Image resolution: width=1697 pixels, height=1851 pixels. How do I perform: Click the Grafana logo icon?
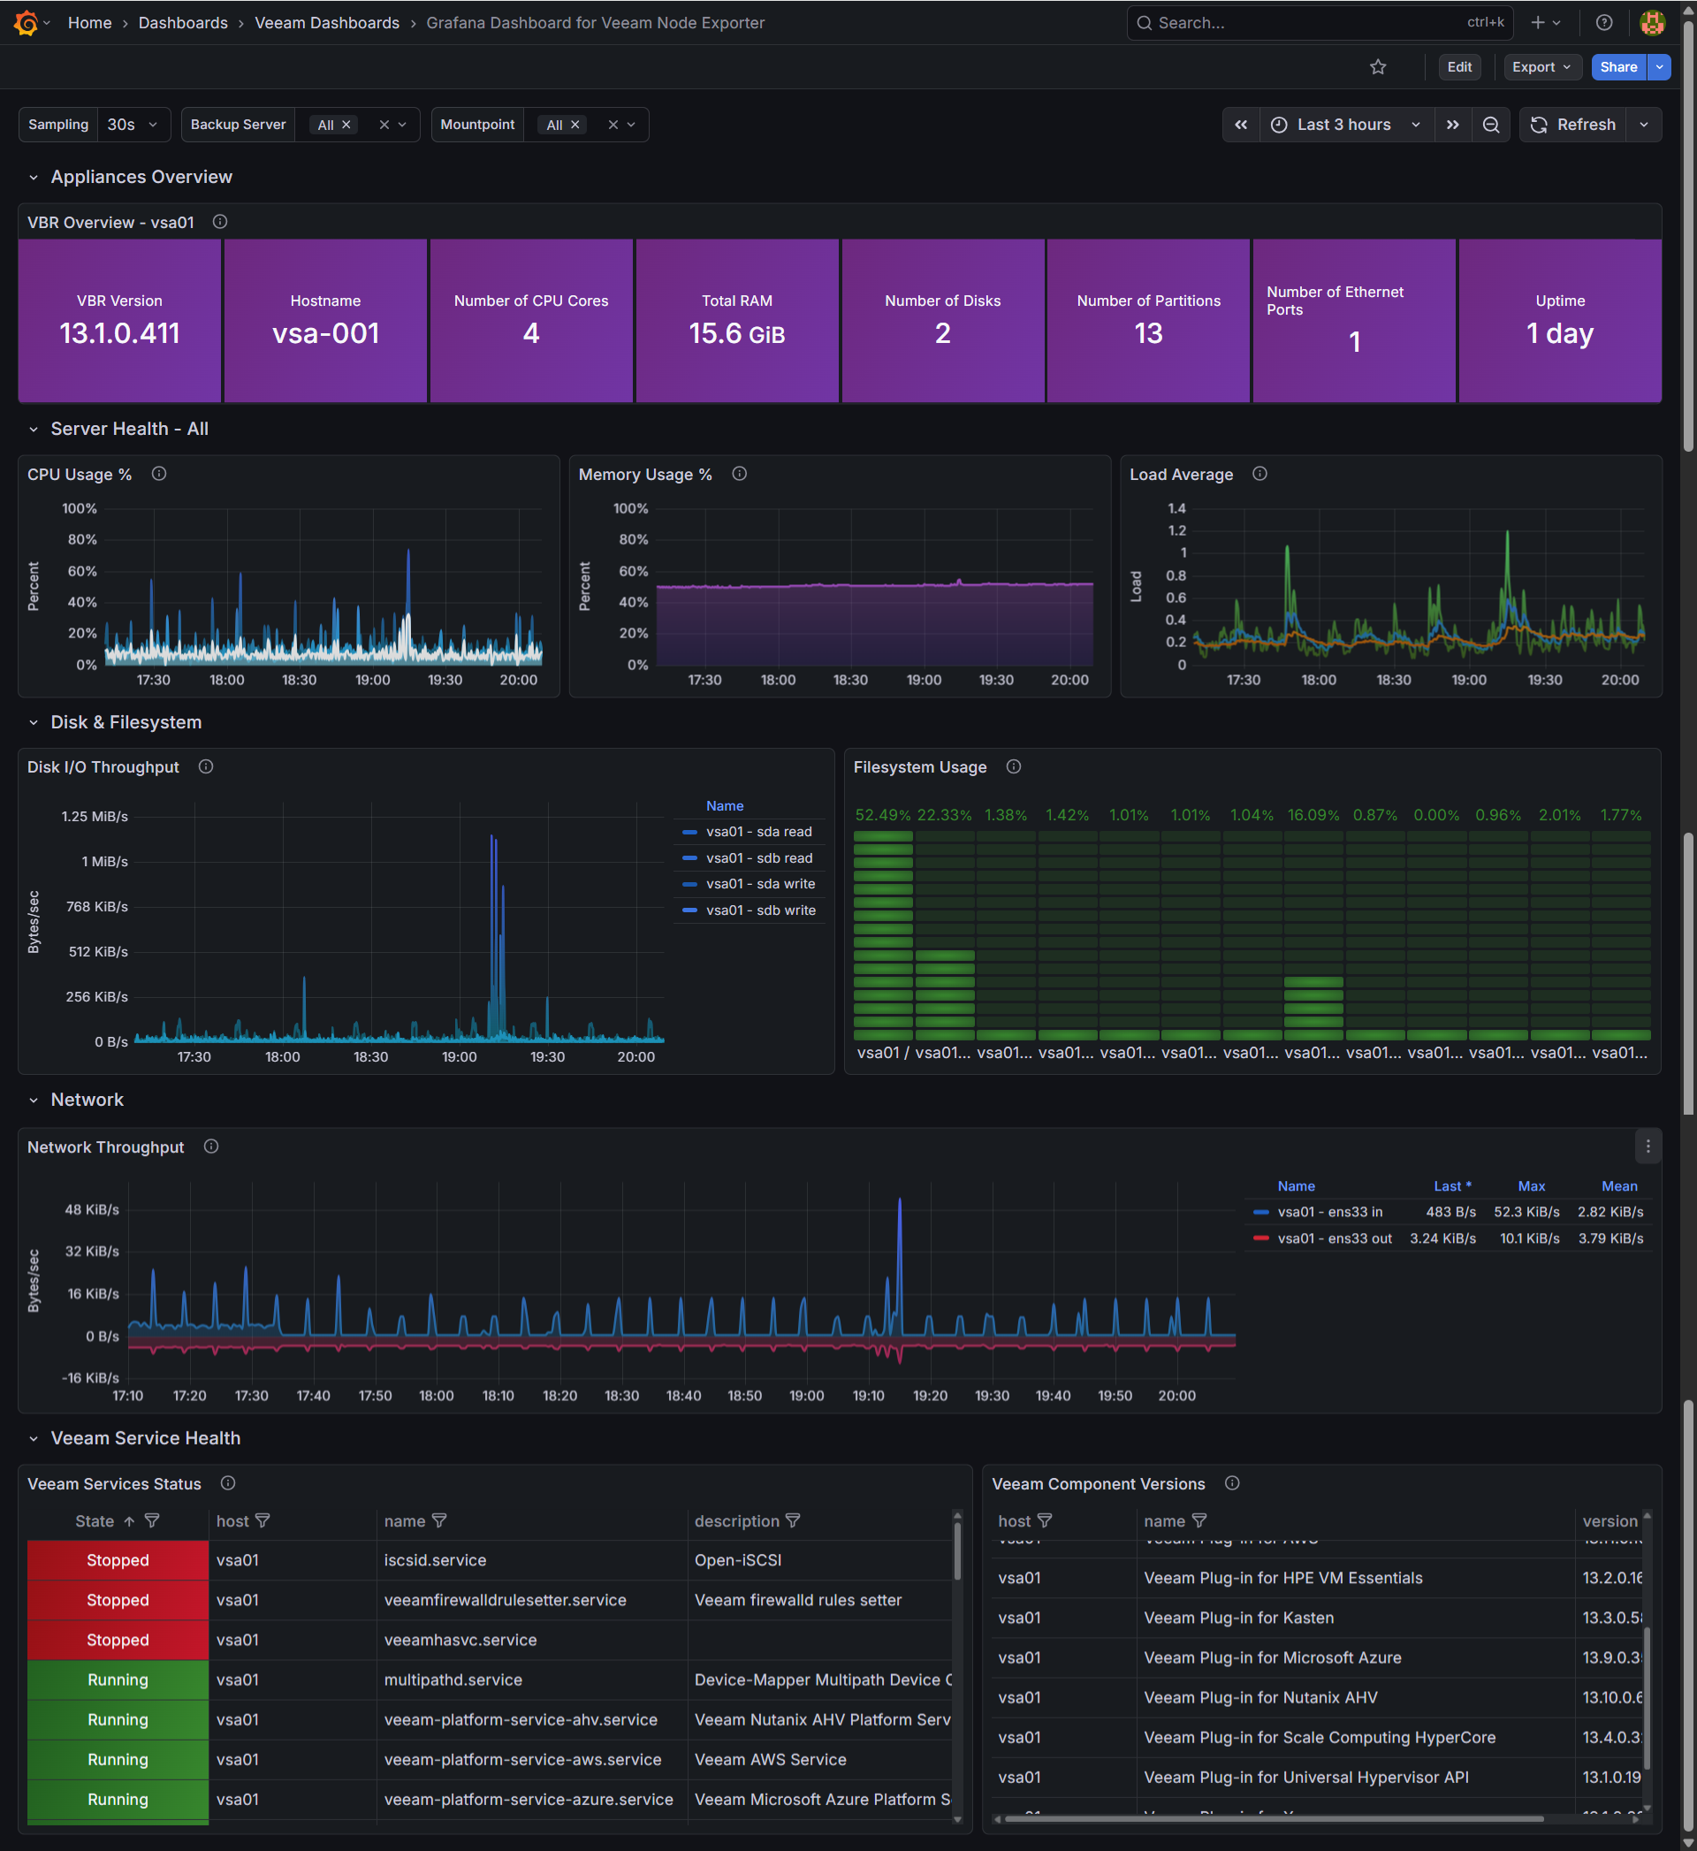[x=26, y=23]
